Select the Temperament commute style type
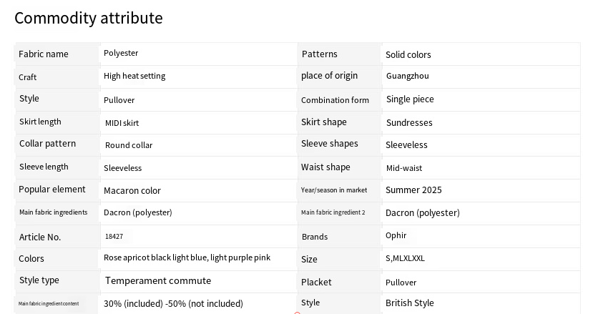Screen dimensions: 593x314 coord(158,280)
